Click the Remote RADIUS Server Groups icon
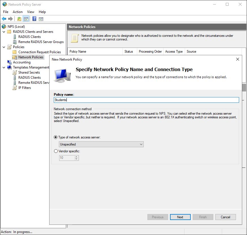 tap(15, 42)
